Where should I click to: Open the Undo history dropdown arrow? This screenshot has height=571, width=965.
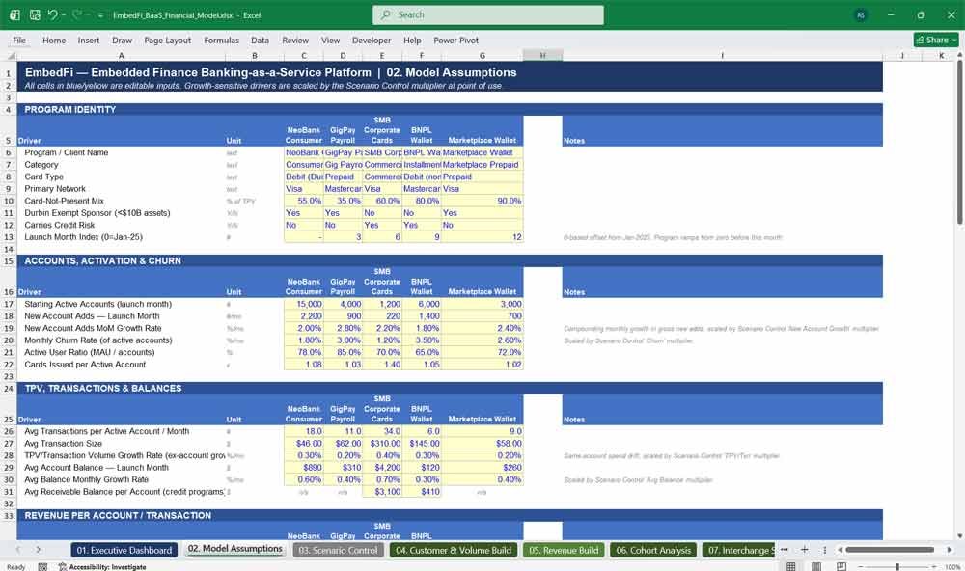click(64, 14)
